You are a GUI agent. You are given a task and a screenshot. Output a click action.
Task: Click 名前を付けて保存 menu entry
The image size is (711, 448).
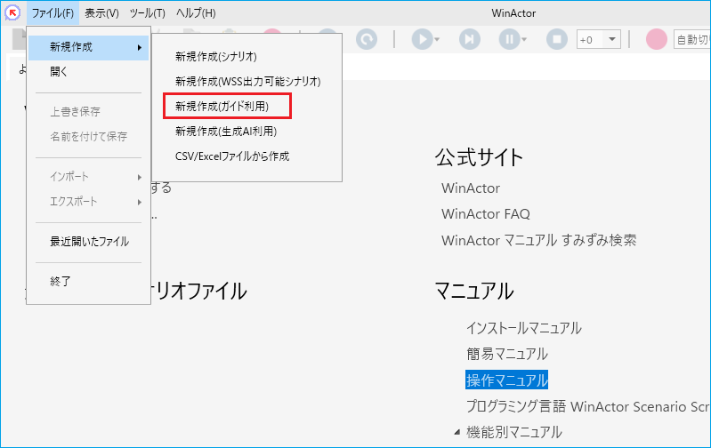pyautogui.click(x=88, y=136)
